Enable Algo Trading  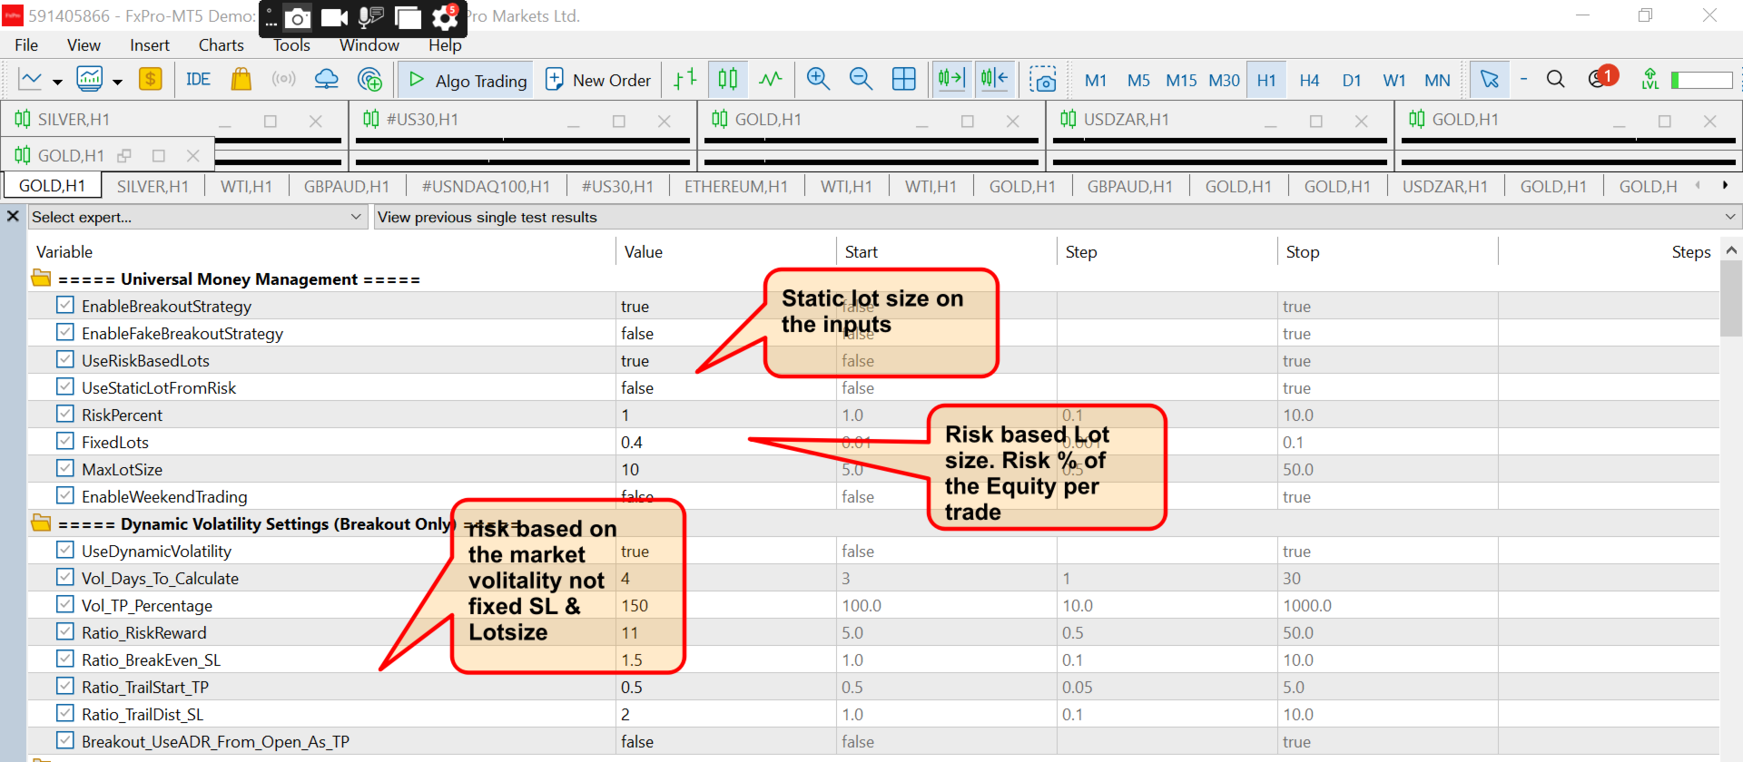pyautogui.click(x=467, y=80)
